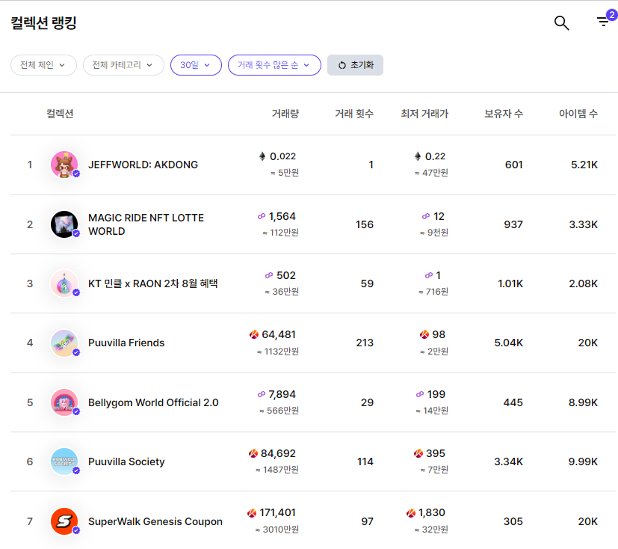
Task: Click the Polygon icon beside 1,564
Action: tap(262, 216)
